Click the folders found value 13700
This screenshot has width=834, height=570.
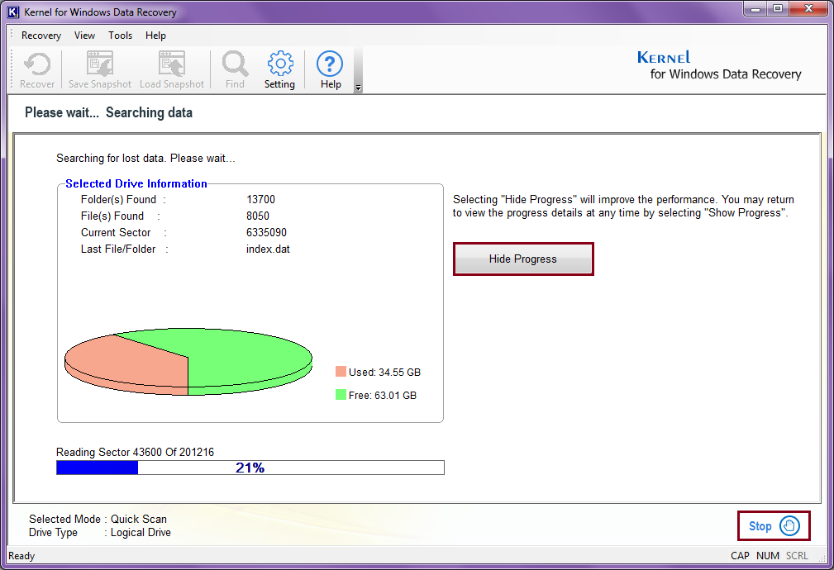click(x=260, y=199)
